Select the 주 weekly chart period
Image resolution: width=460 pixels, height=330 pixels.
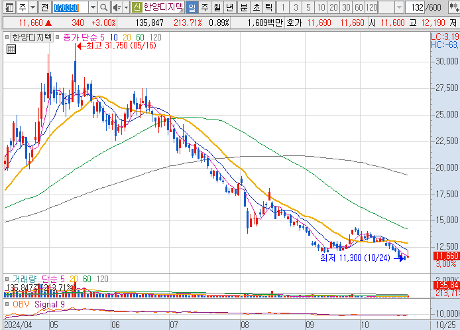[204, 7]
